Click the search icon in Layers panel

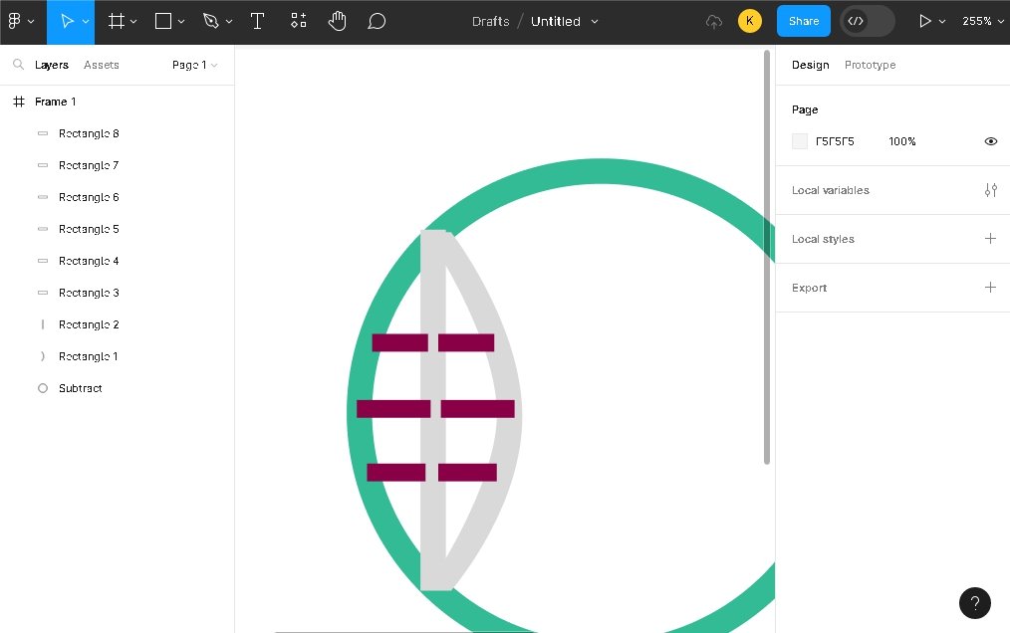tap(18, 65)
